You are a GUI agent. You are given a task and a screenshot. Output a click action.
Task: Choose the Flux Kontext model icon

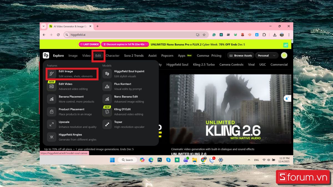tap(107, 86)
